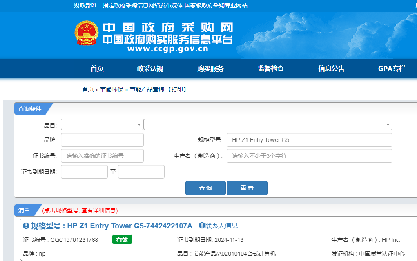
Task: Click issuing body 中国质量认证中心
Action: (x=382, y=254)
